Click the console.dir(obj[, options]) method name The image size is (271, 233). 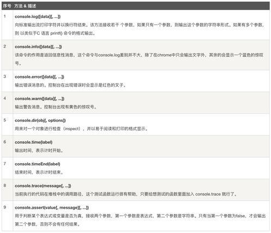(x=40, y=120)
